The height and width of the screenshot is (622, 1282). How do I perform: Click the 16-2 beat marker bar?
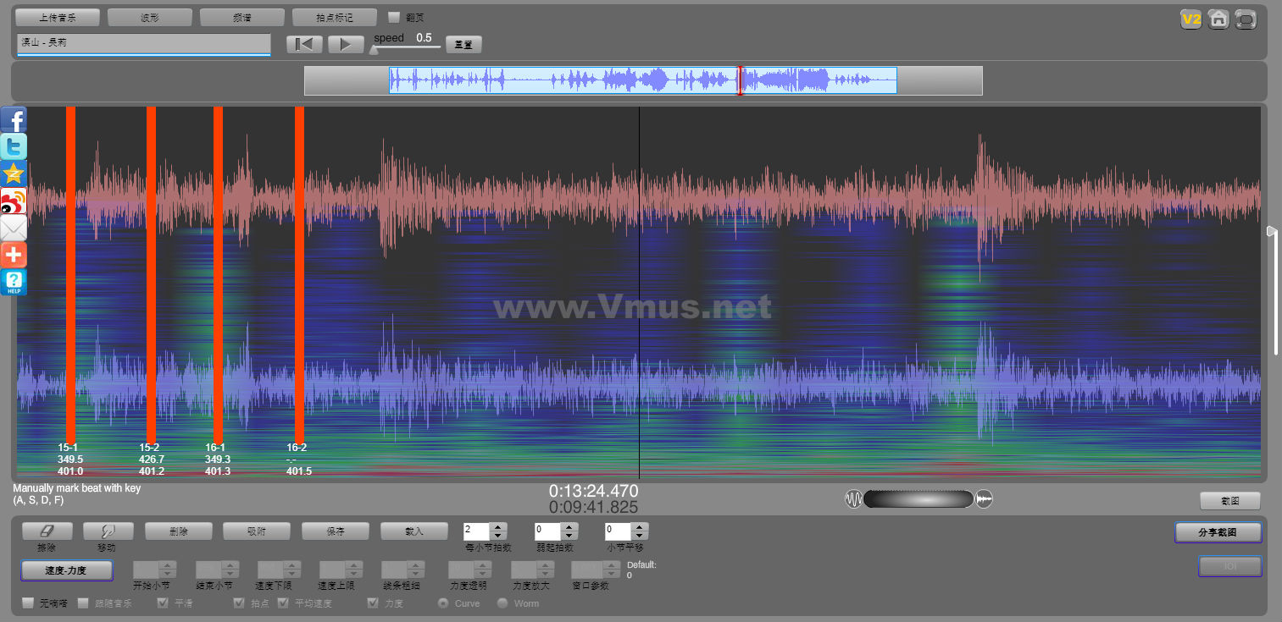pyautogui.click(x=299, y=274)
